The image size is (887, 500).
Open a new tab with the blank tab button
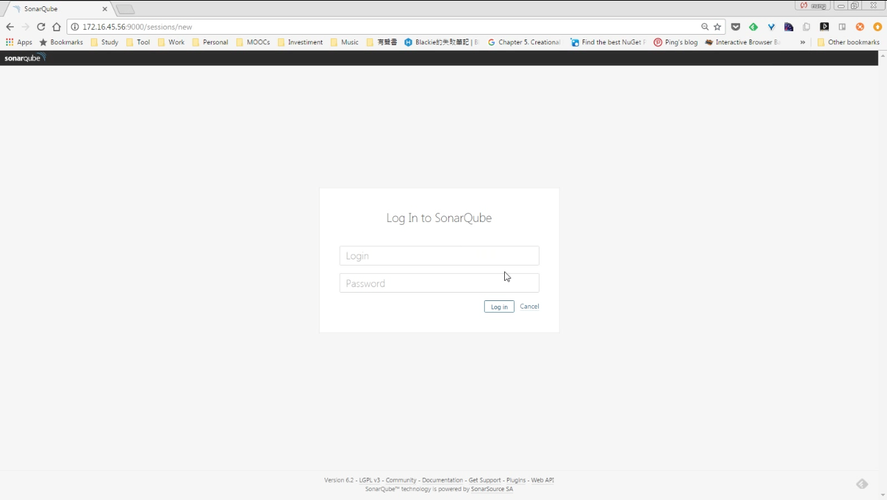tap(126, 10)
